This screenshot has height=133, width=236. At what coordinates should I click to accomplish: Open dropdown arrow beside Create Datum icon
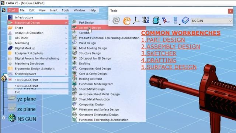point(160,24)
